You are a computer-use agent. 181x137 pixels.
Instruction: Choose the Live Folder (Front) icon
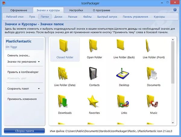coord(147,46)
